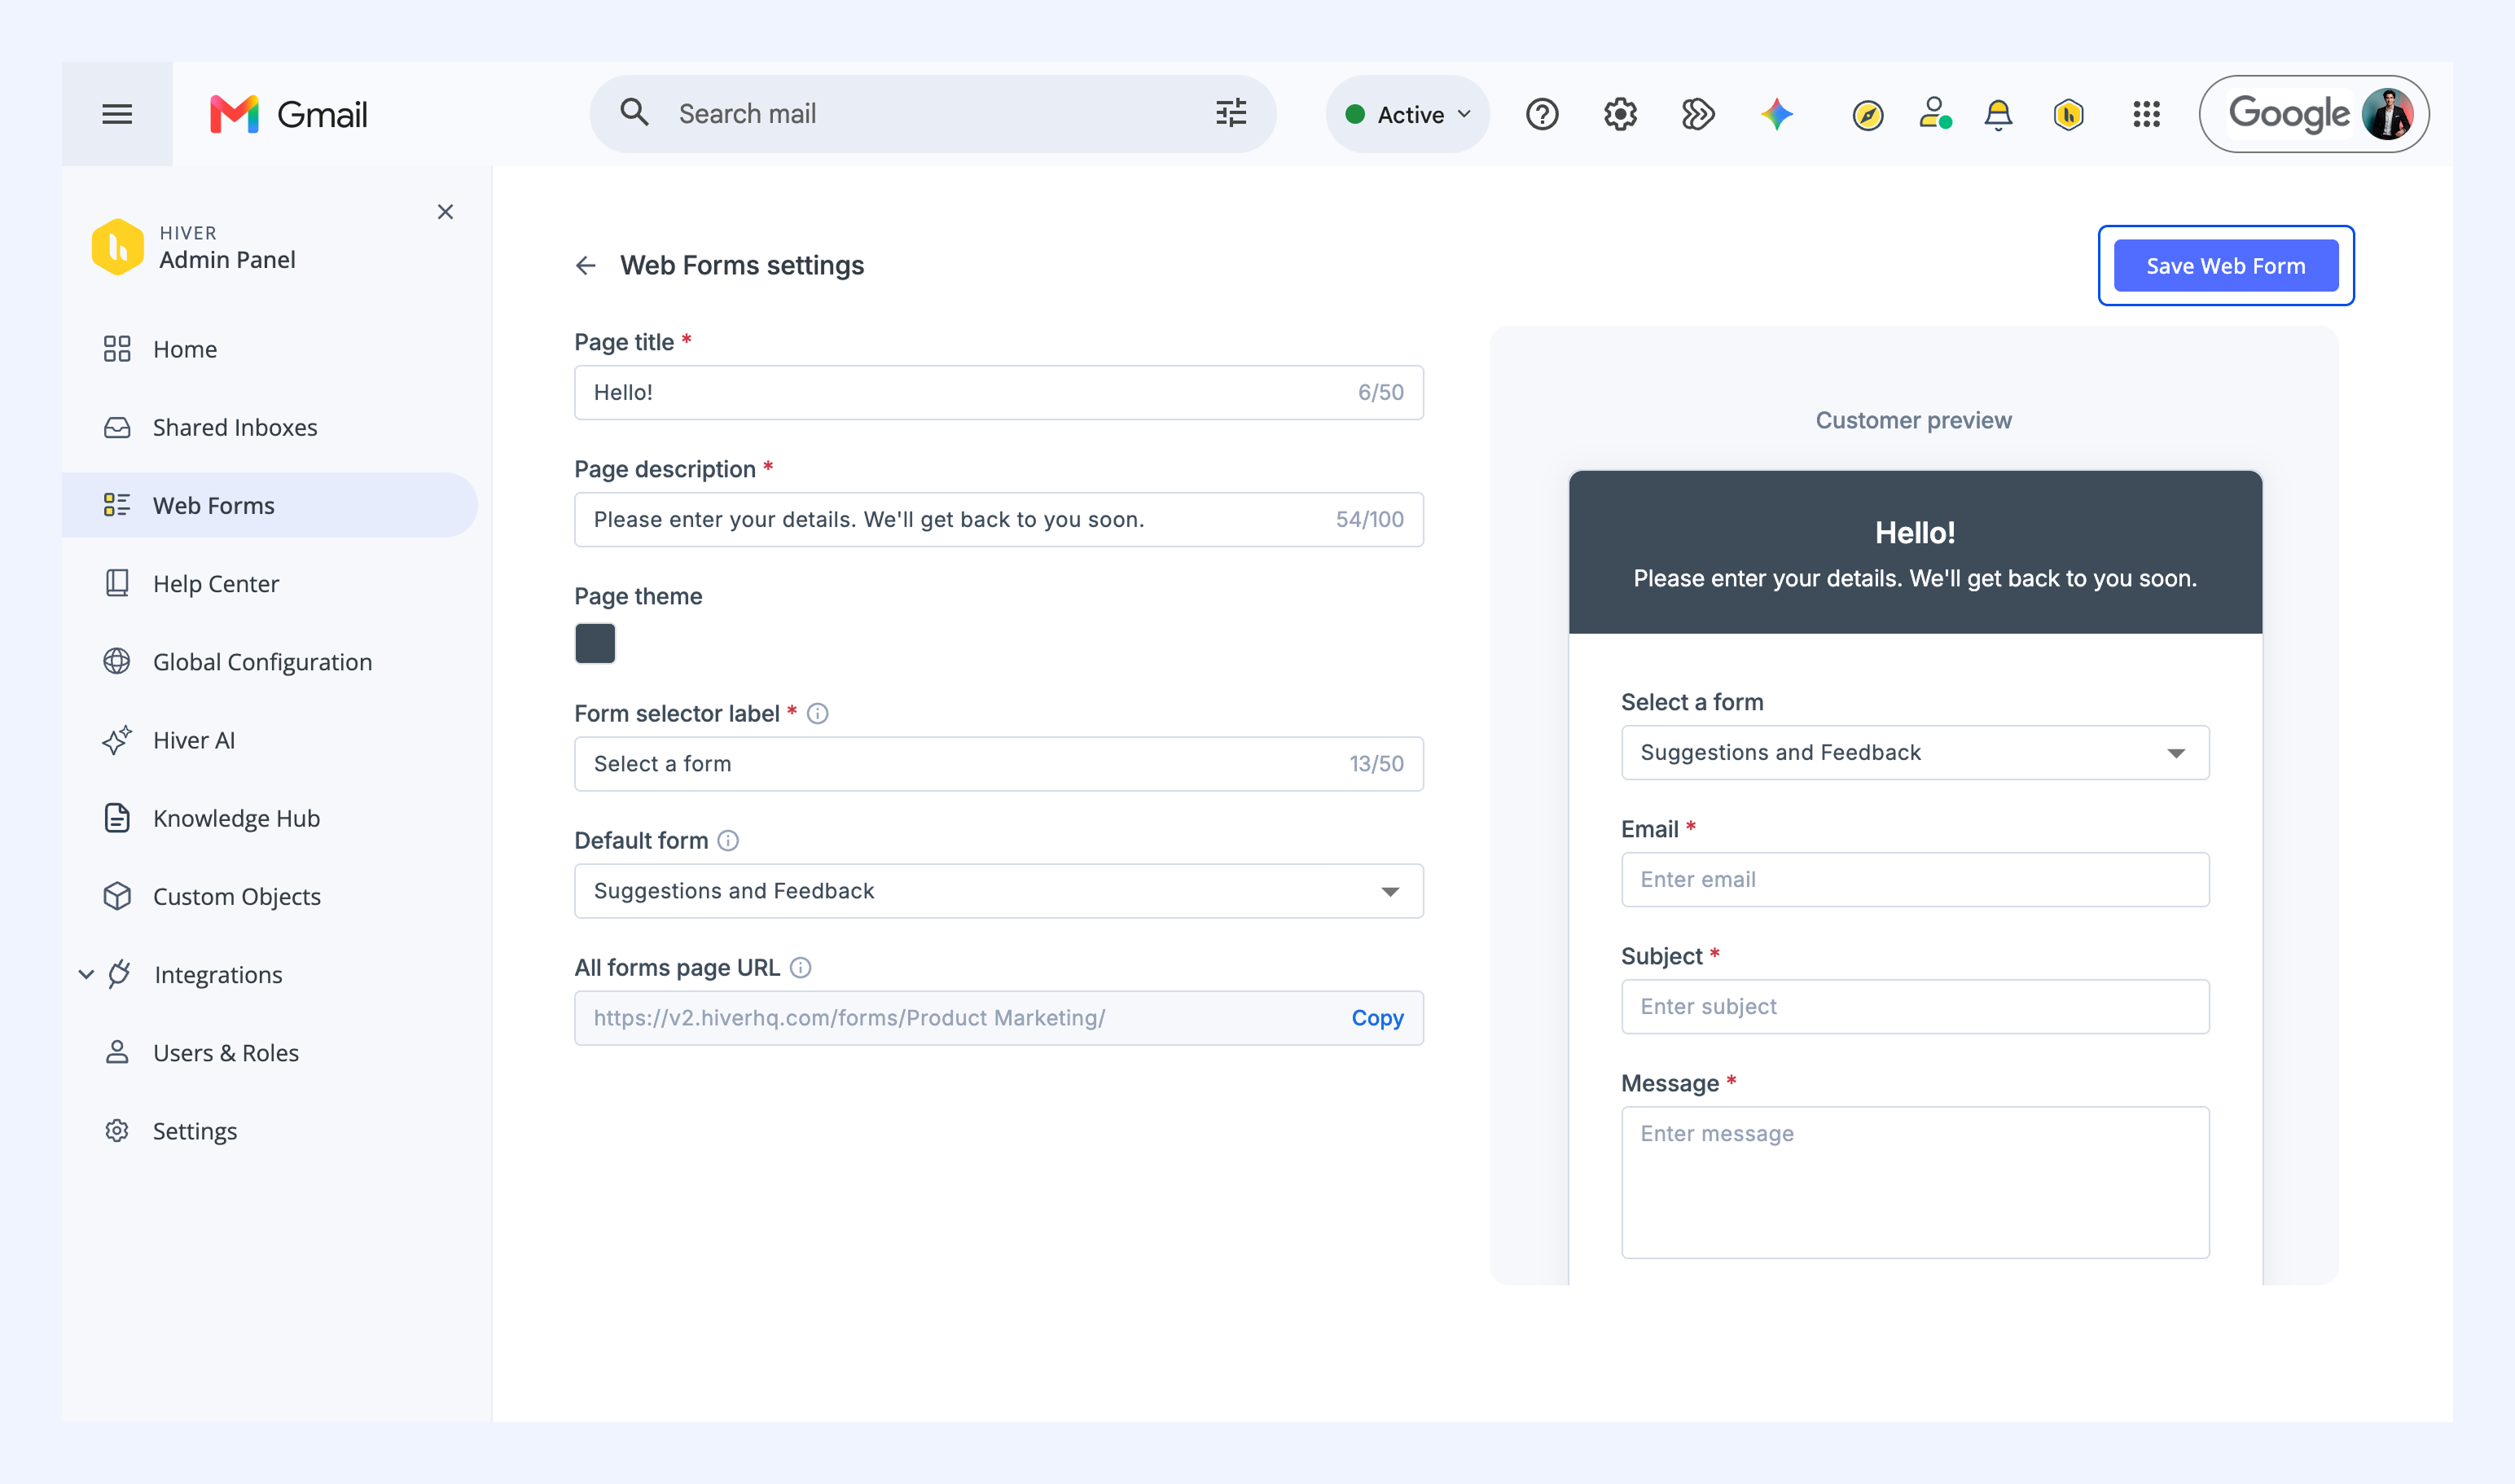Copy the all forms page URL
The width and height of the screenshot is (2515, 1484).
[1377, 1018]
